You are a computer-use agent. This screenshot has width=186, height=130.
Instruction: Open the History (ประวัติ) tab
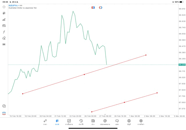(81, 122)
